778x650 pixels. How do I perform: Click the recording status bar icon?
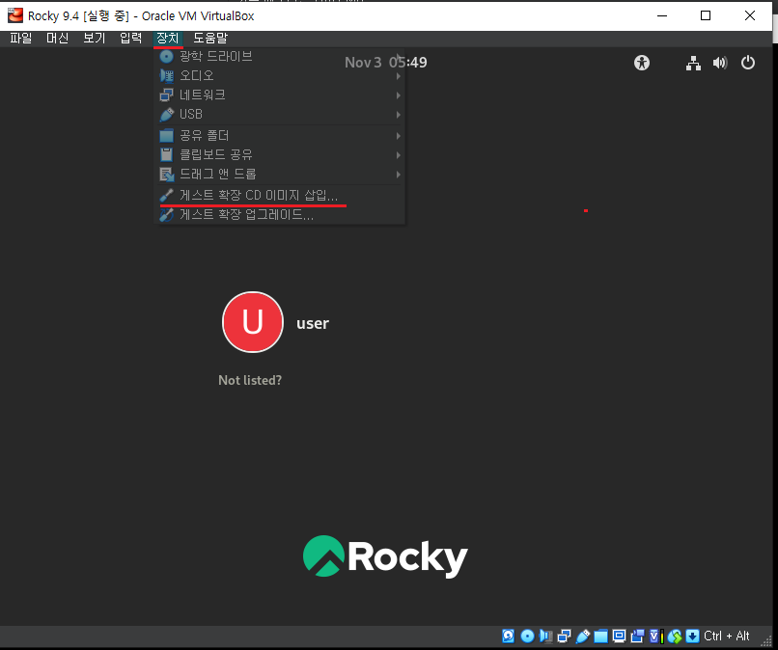tap(638, 636)
